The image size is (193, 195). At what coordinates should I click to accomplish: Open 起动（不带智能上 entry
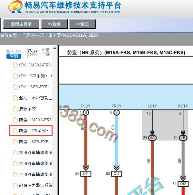35,98
